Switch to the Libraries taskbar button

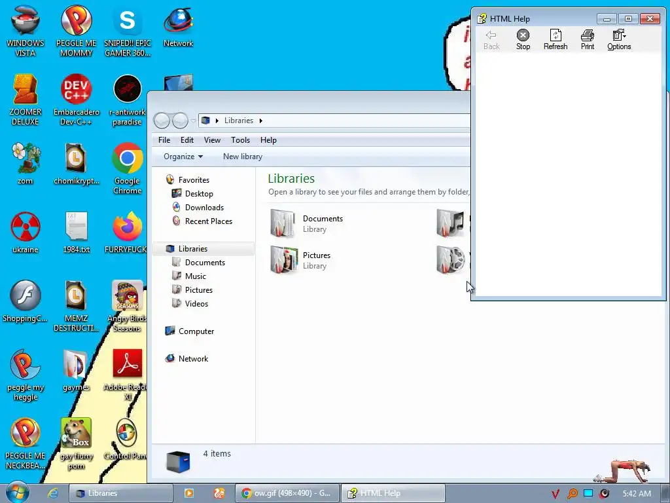point(120,493)
